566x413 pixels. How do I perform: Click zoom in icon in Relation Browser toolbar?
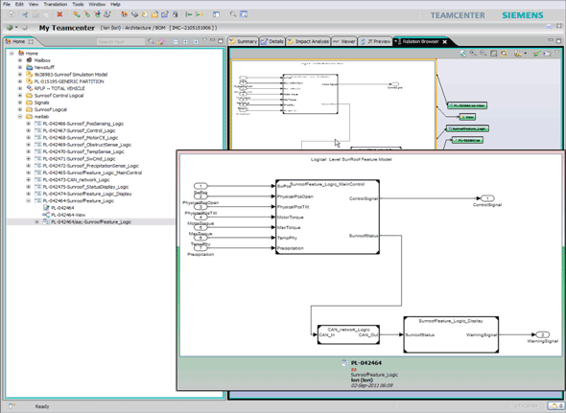click(473, 54)
